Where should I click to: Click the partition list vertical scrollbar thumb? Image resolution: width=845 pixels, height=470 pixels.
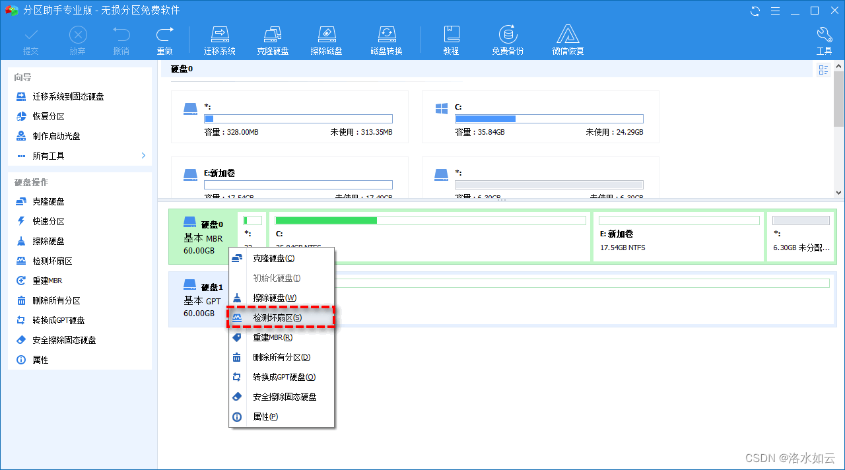coord(839,99)
